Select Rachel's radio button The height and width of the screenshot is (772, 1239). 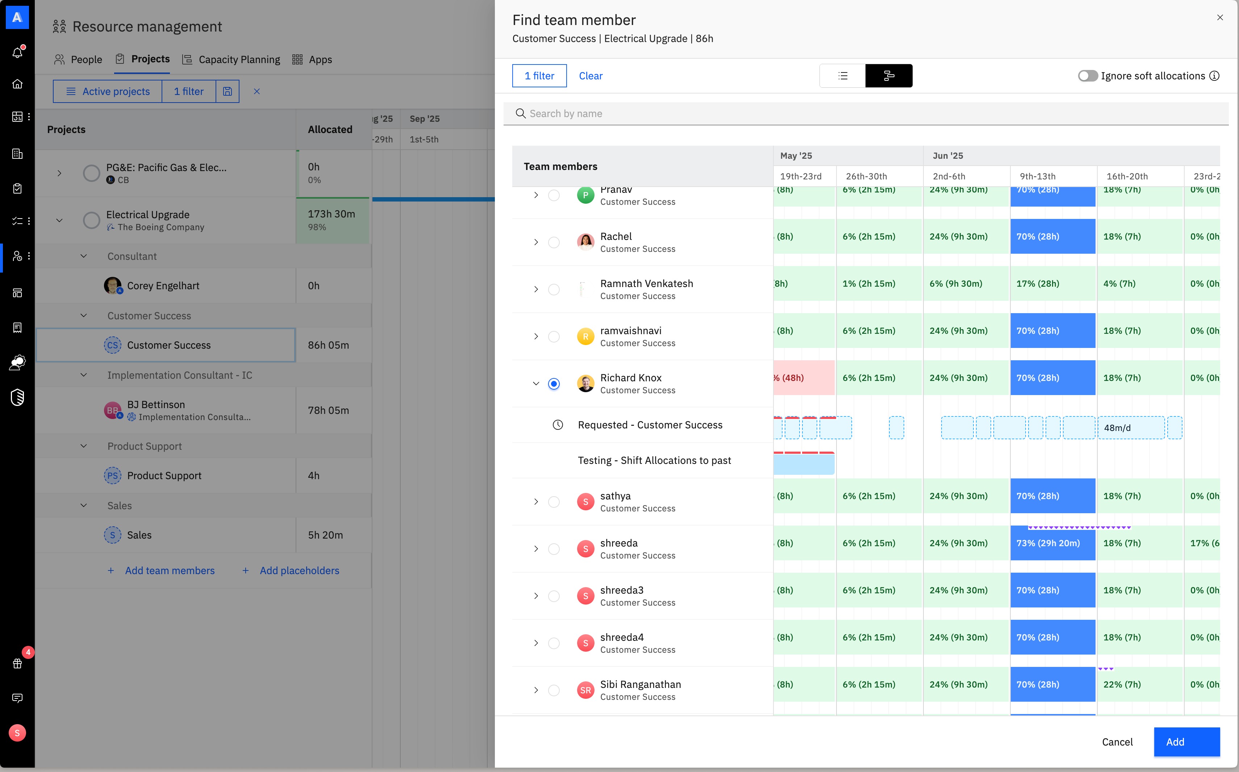[554, 242]
